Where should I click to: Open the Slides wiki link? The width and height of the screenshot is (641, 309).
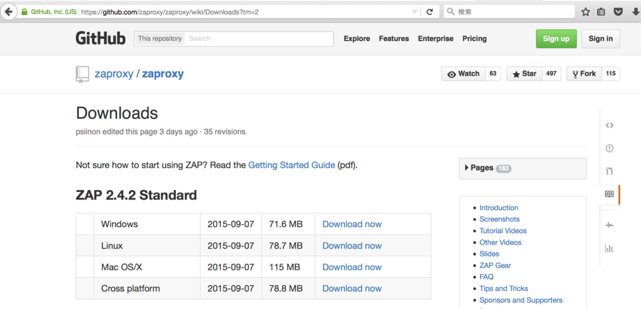click(x=490, y=254)
